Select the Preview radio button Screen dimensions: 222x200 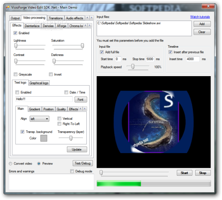click(x=39, y=163)
